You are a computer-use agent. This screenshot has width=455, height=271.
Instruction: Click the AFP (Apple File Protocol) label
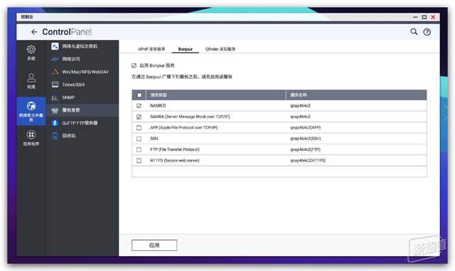[x=183, y=127]
